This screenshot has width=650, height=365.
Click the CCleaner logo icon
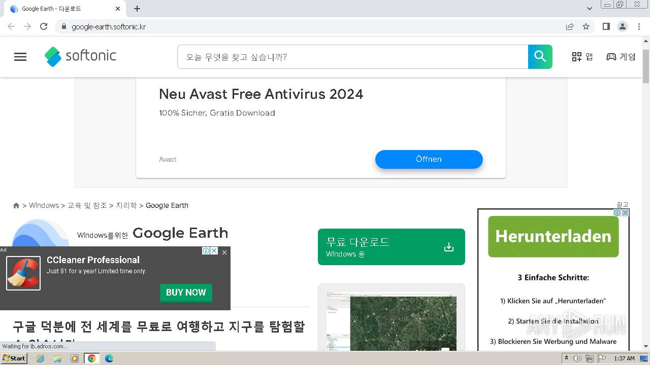[23, 273]
